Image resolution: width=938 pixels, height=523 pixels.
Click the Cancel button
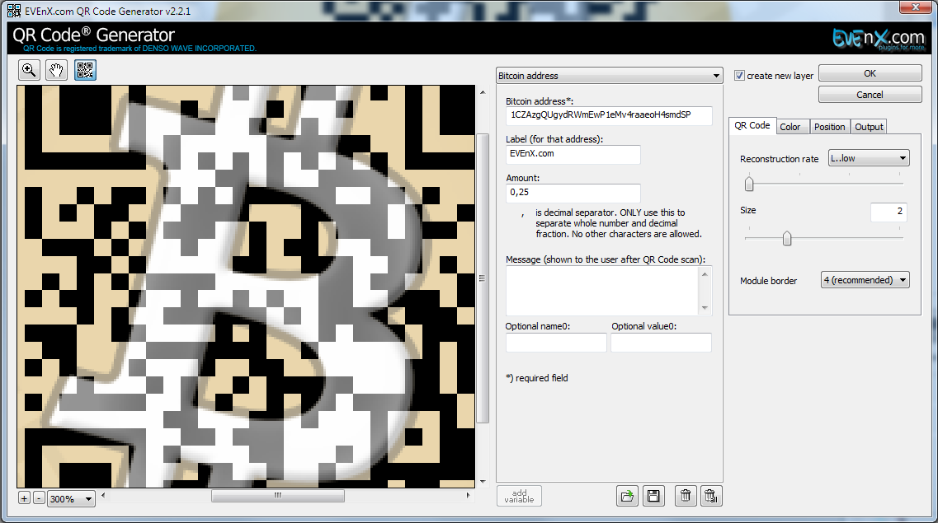point(870,95)
